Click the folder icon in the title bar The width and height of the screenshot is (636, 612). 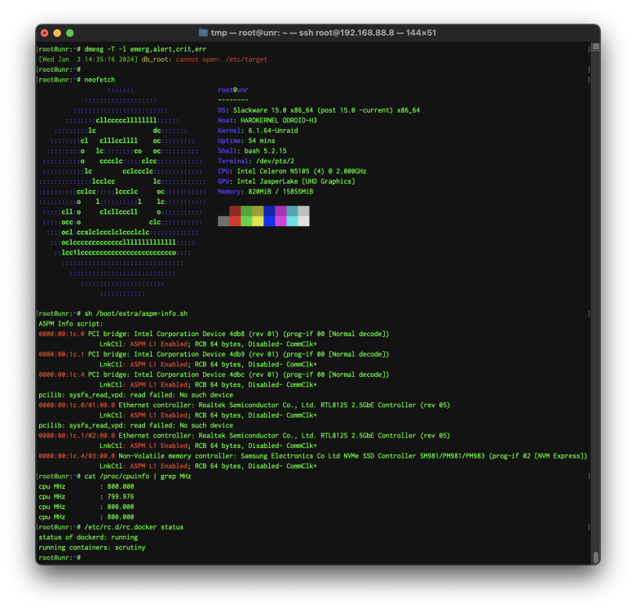tap(203, 33)
